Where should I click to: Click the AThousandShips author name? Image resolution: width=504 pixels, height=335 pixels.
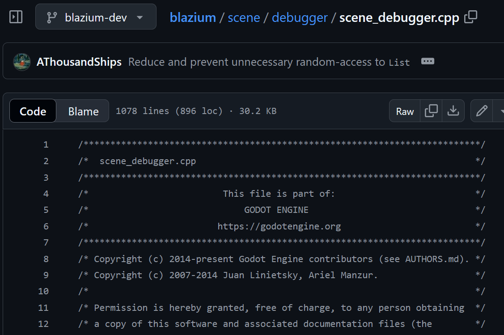click(x=79, y=62)
